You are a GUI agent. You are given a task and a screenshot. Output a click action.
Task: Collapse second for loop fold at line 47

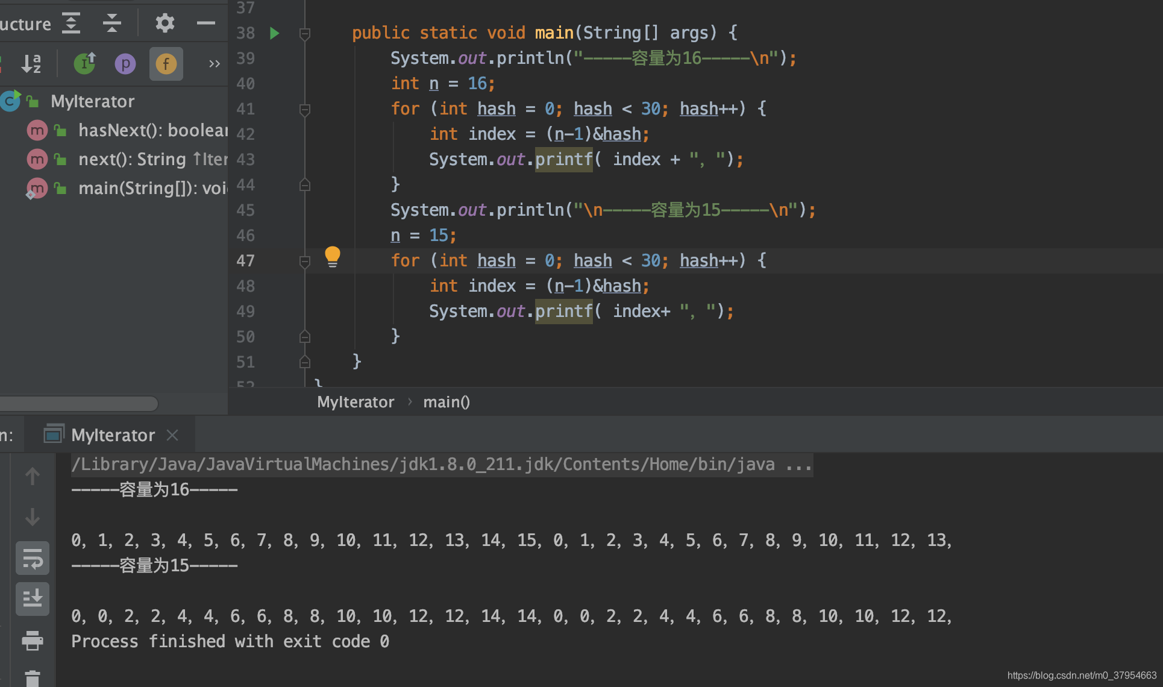[x=305, y=262]
